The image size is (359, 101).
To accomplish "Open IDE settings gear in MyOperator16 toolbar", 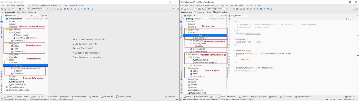I will [x=177, y=9].
